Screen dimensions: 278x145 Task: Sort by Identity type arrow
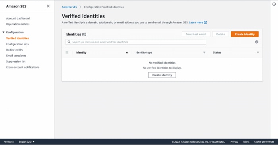click(x=204, y=52)
